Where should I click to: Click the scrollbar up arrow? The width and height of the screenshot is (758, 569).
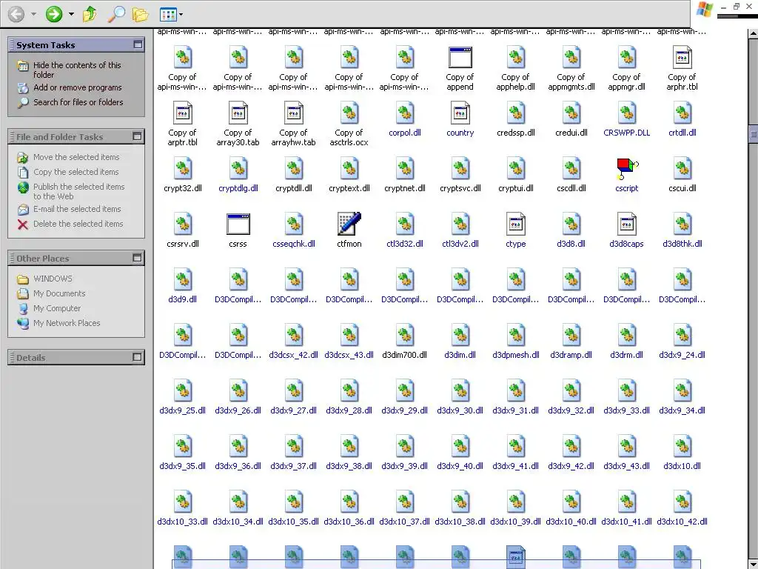[x=753, y=34]
